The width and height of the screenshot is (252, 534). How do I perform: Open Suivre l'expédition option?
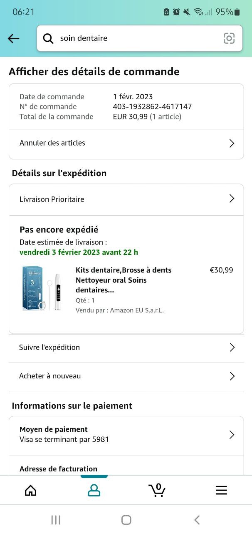pos(49,347)
